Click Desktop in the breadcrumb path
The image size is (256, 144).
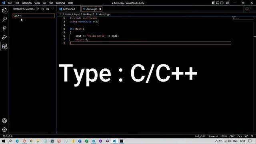pyautogui.click(x=88, y=14)
